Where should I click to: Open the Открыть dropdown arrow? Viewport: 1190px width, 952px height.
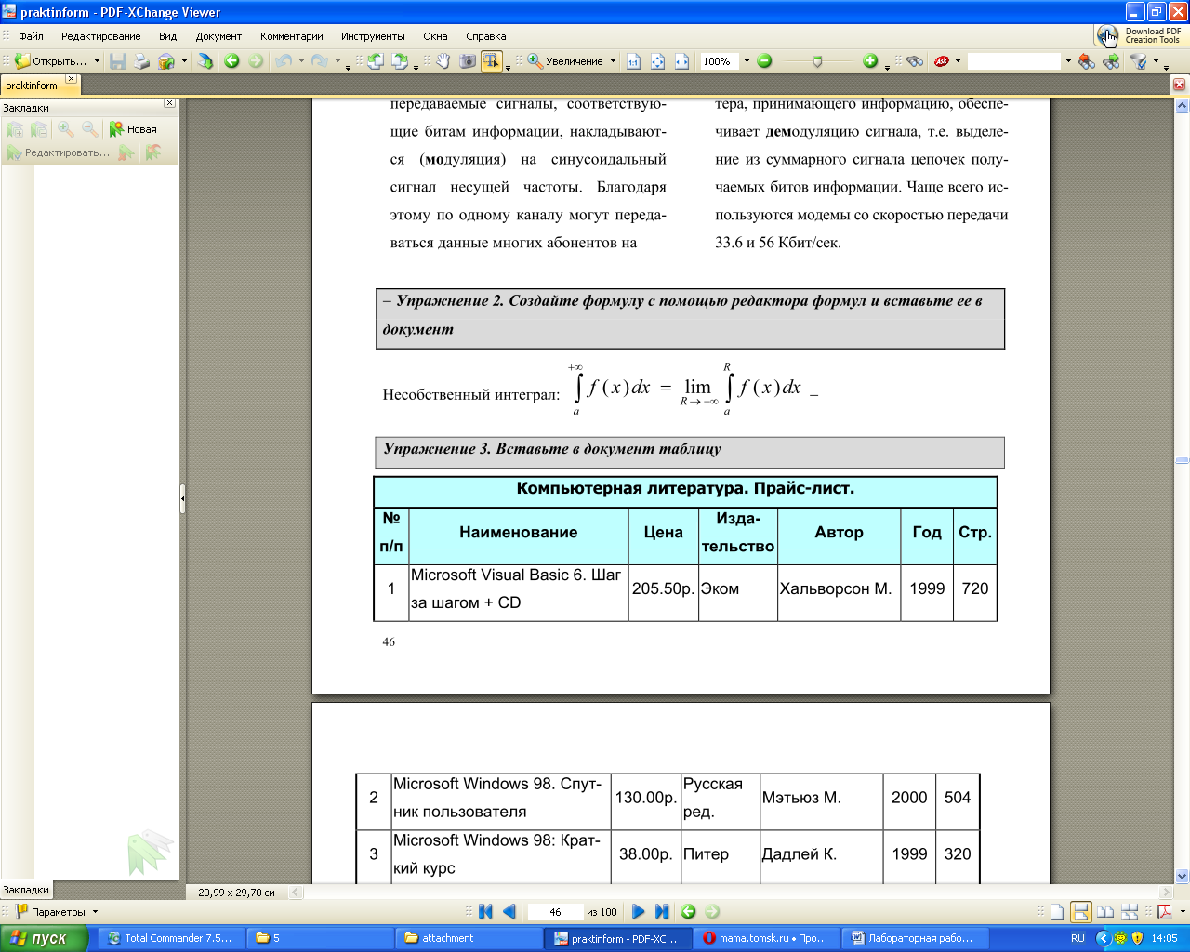97,61
